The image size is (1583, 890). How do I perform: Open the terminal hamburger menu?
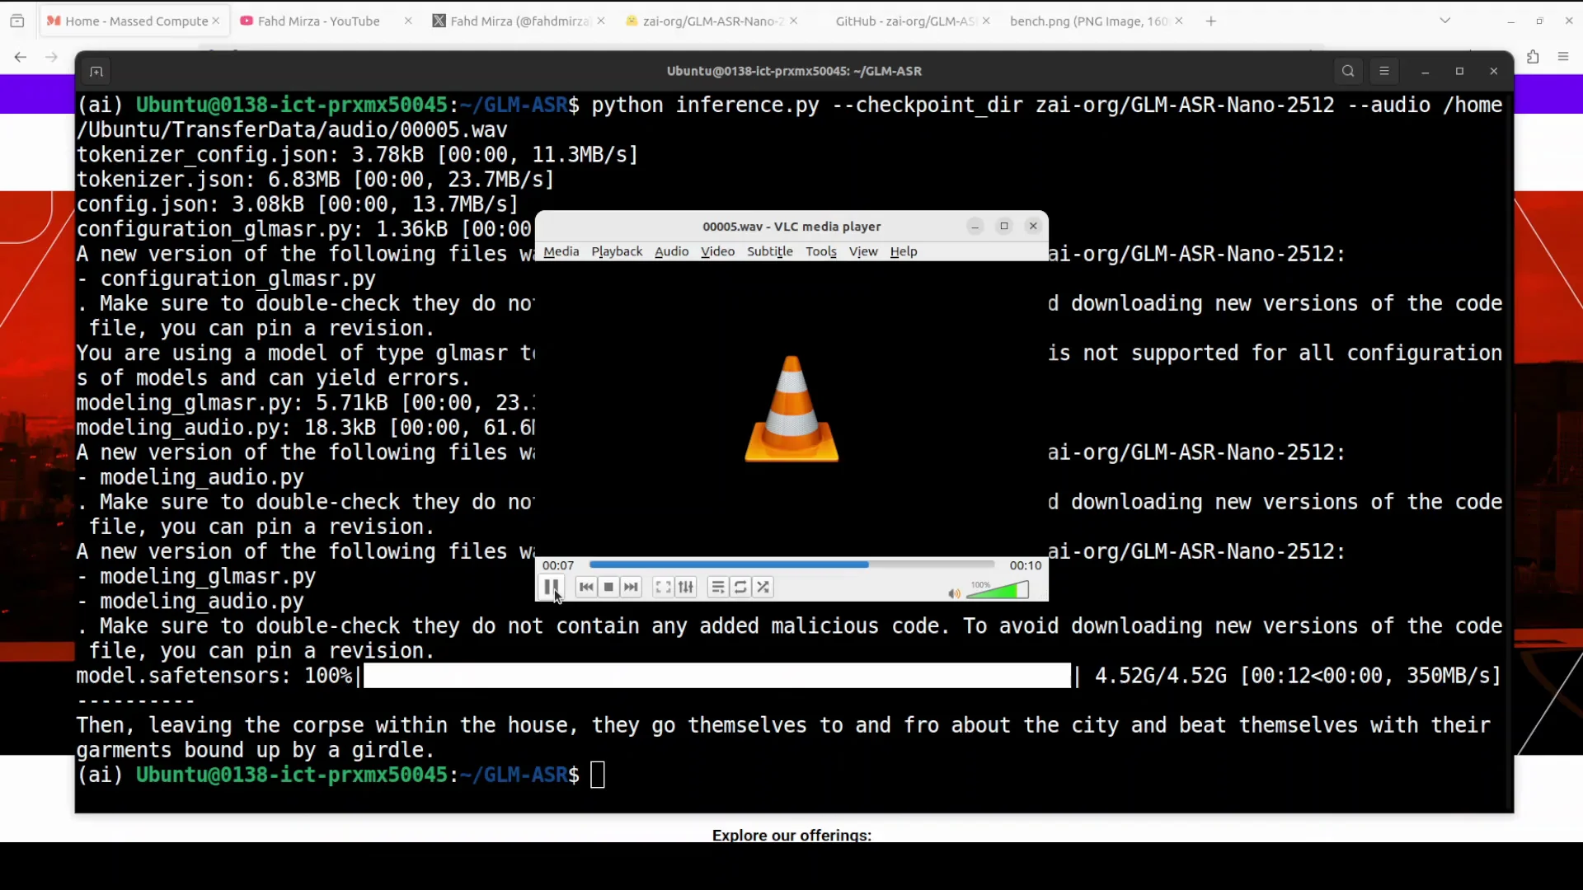click(x=1384, y=71)
